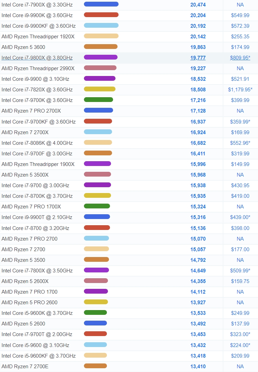Open Intel Core i7-9700KF @ 3.60GHz
The height and width of the screenshot is (372, 258).
click(38, 122)
